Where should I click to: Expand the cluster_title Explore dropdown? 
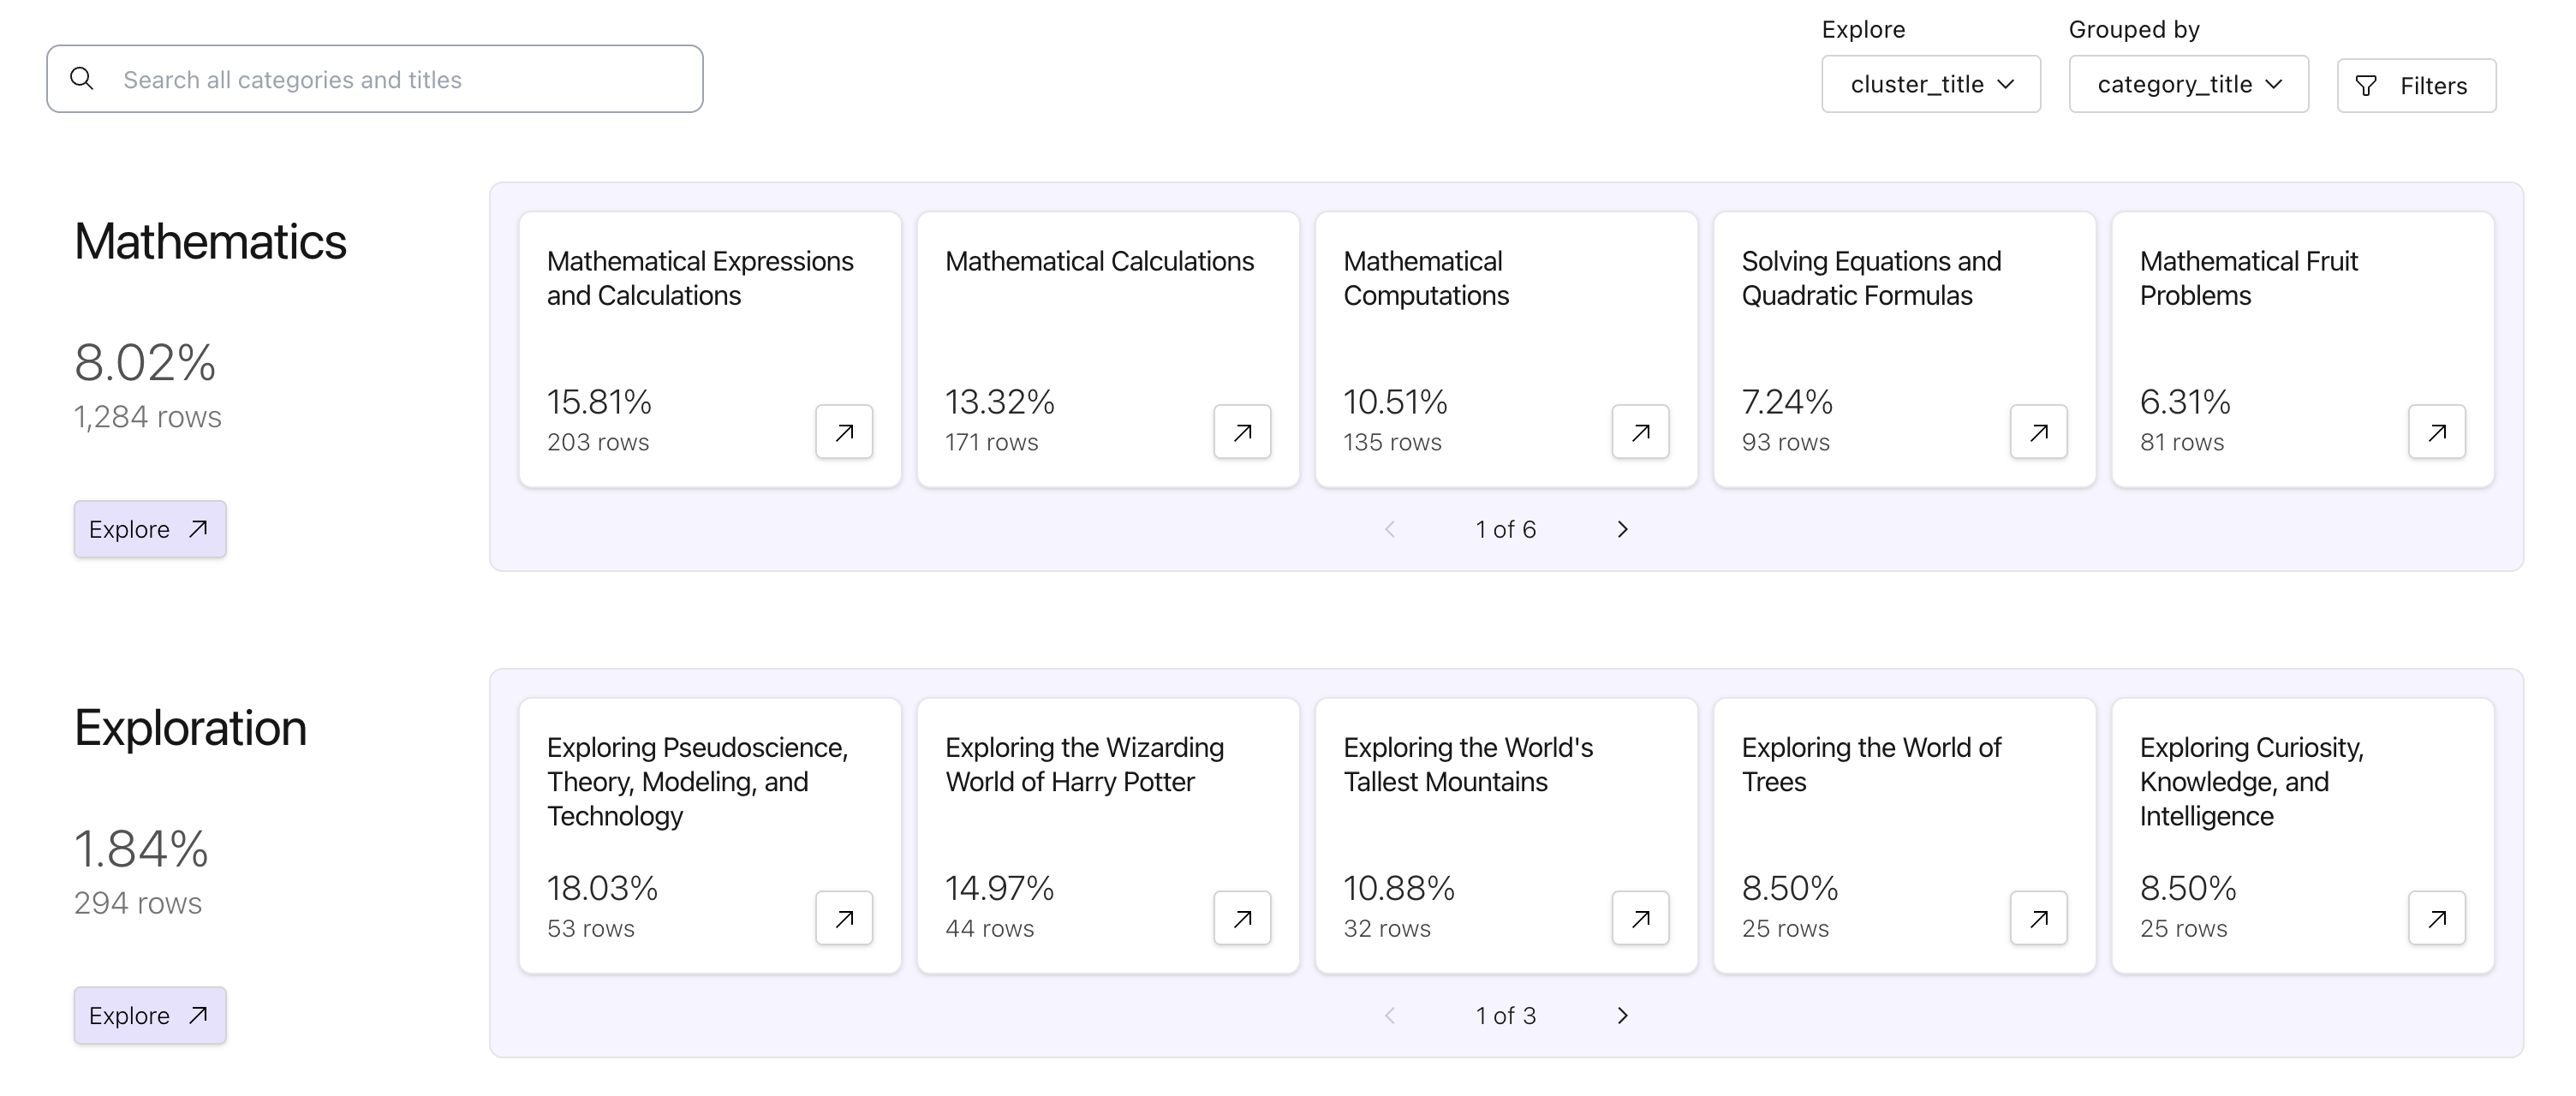[x=1930, y=84]
